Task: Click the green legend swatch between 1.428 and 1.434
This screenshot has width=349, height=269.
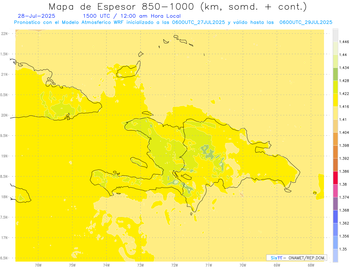Action: pos(335,74)
